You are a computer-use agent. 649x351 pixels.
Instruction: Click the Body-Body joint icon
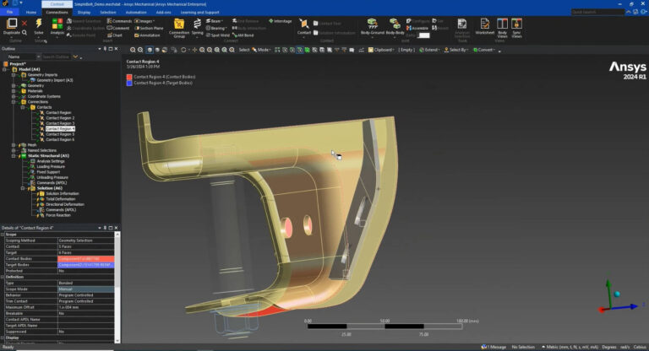pos(395,24)
